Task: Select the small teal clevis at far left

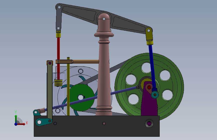Action: pyautogui.click(x=37, y=113)
